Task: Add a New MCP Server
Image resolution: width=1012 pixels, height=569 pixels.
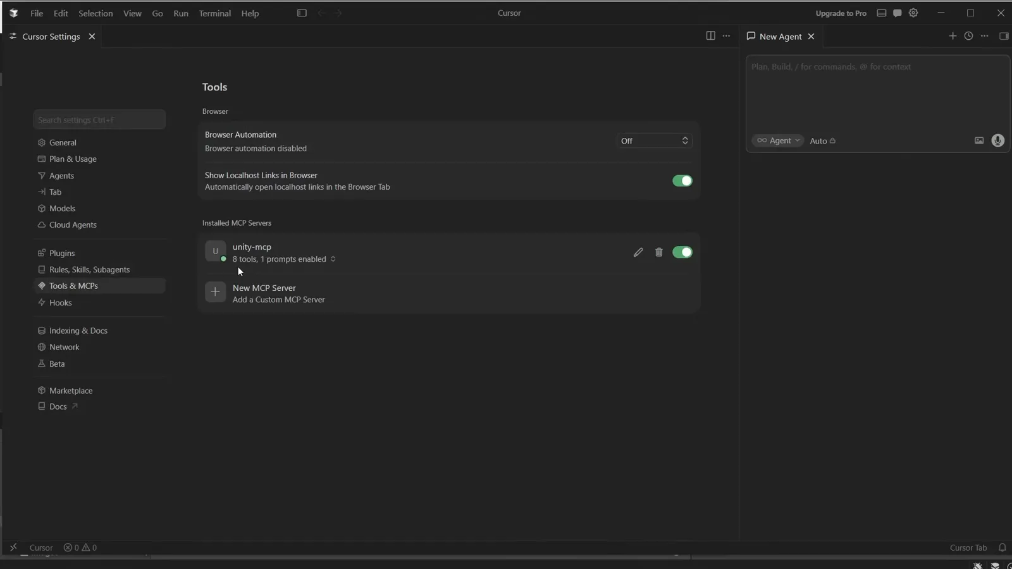Action: pos(448,293)
